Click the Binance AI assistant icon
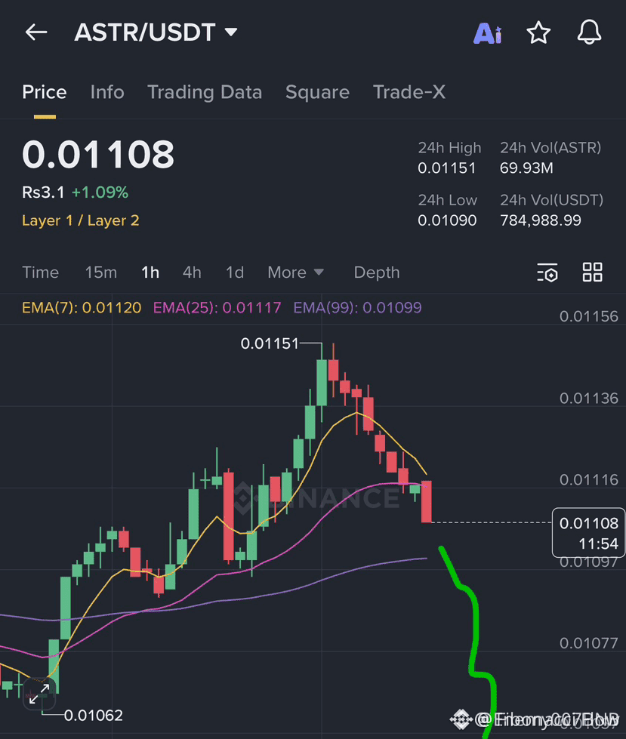 click(x=487, y=32)
